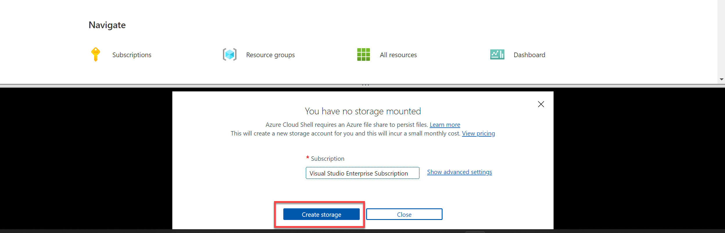Follow the View pricing link
Viewport: 725px width, 233px height.
coord(478,133)
